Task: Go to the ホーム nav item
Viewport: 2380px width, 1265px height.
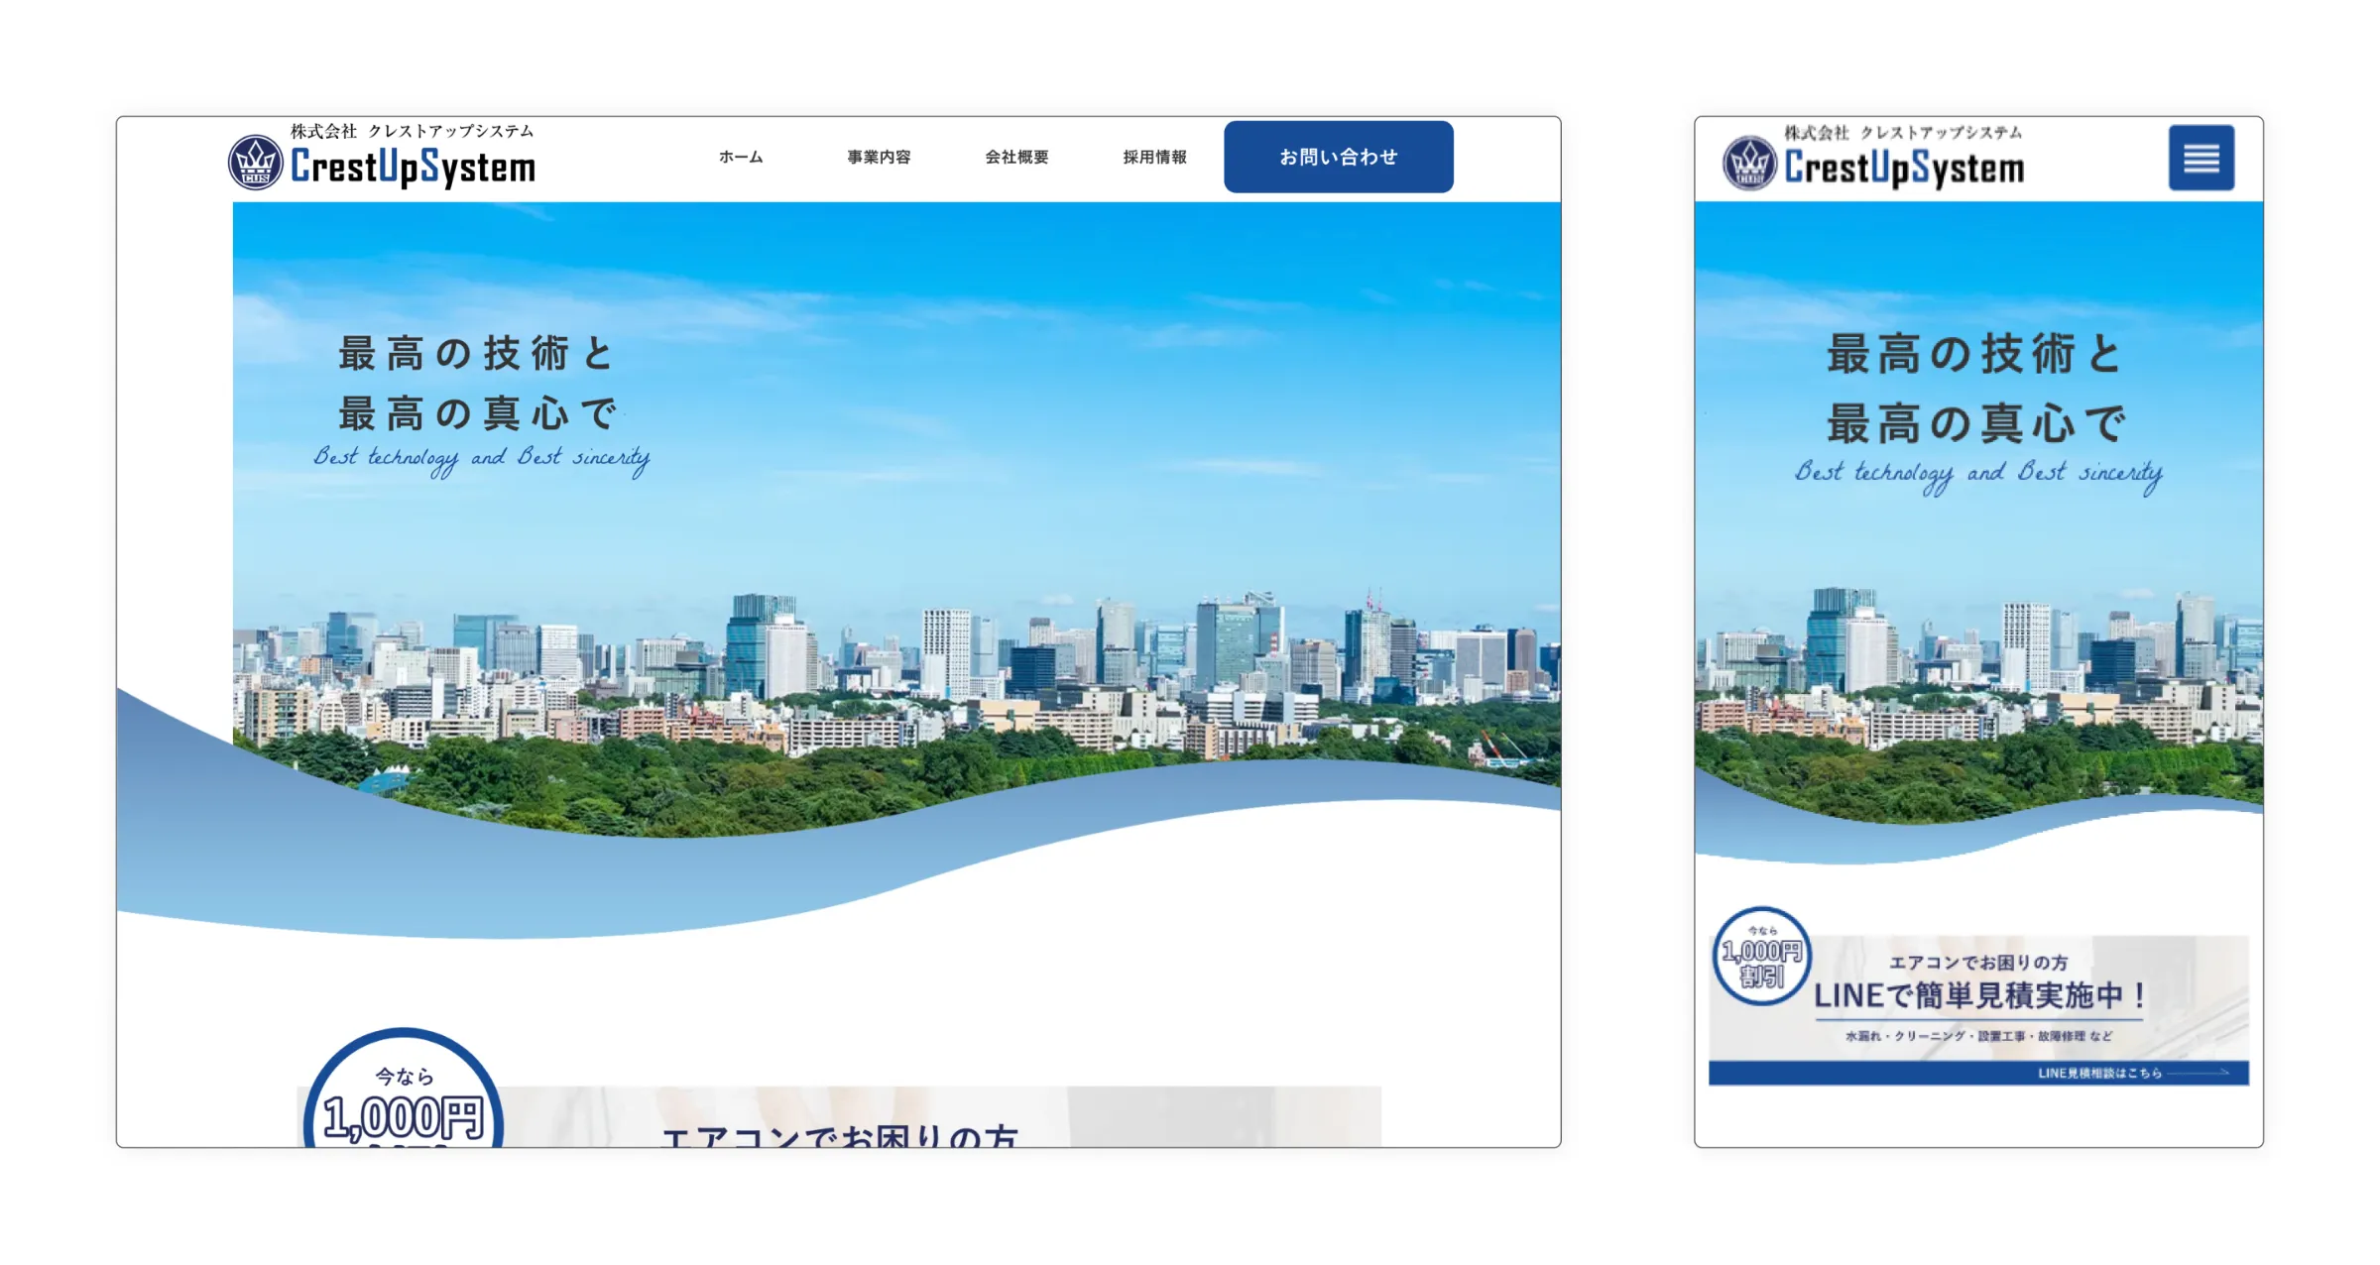Action: 741,157
